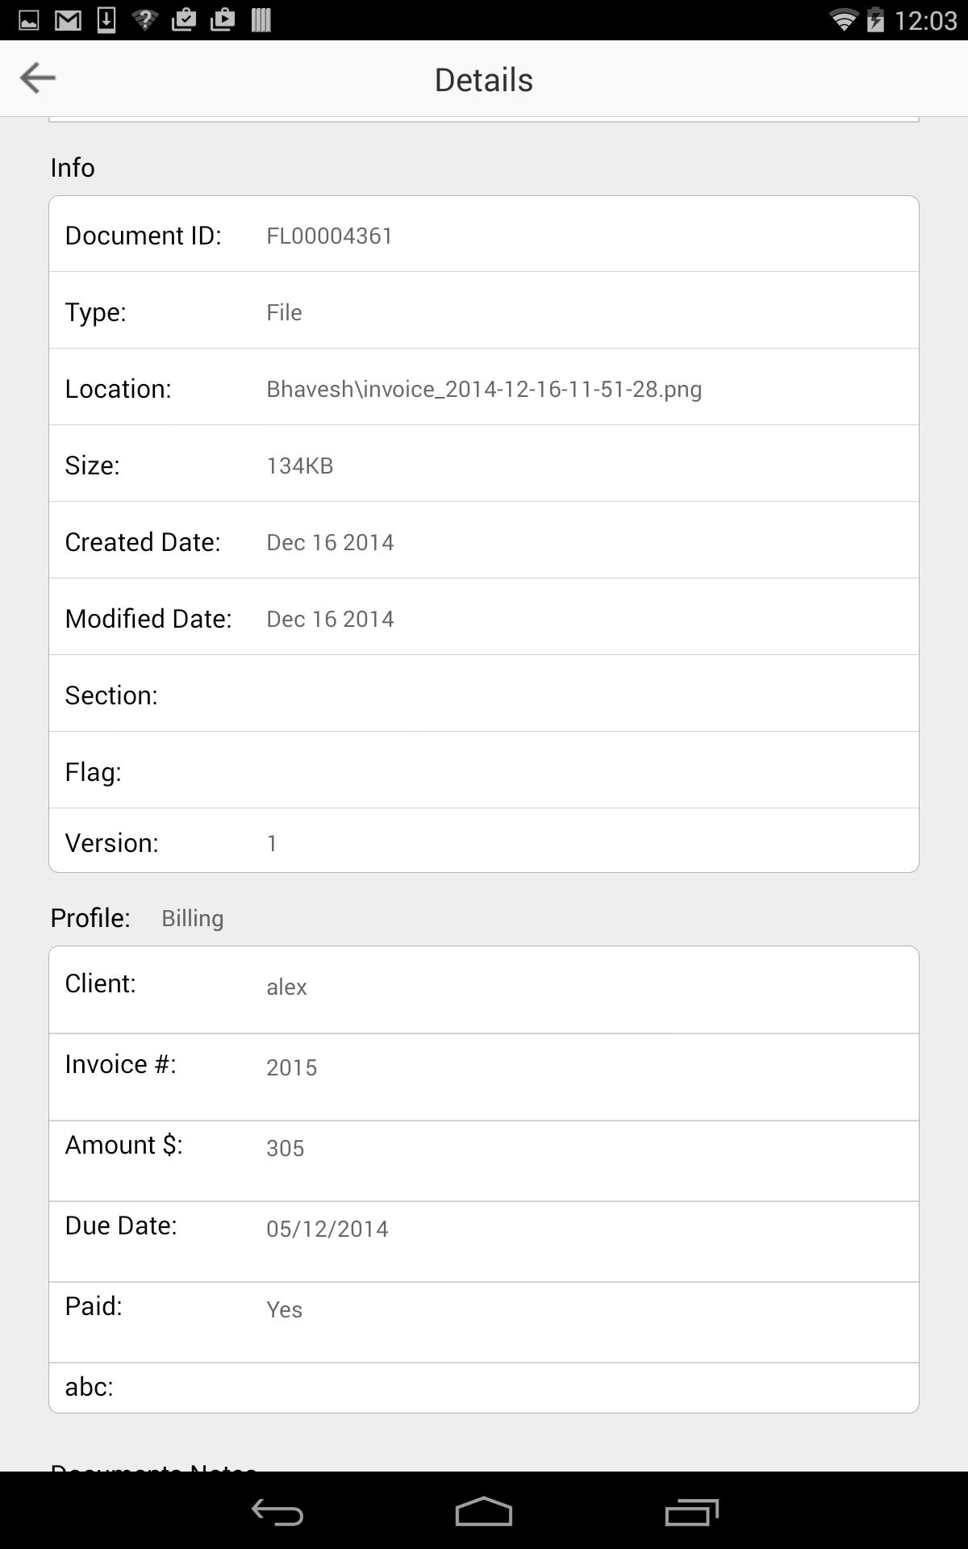Screen dimensions: 968x1549
Task: Tap the Play Store play-arrow notification icon
Action: coord(223,20)
